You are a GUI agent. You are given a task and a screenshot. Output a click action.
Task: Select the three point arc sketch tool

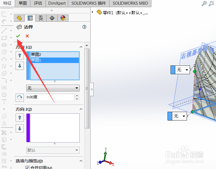(x=4, y=59)
